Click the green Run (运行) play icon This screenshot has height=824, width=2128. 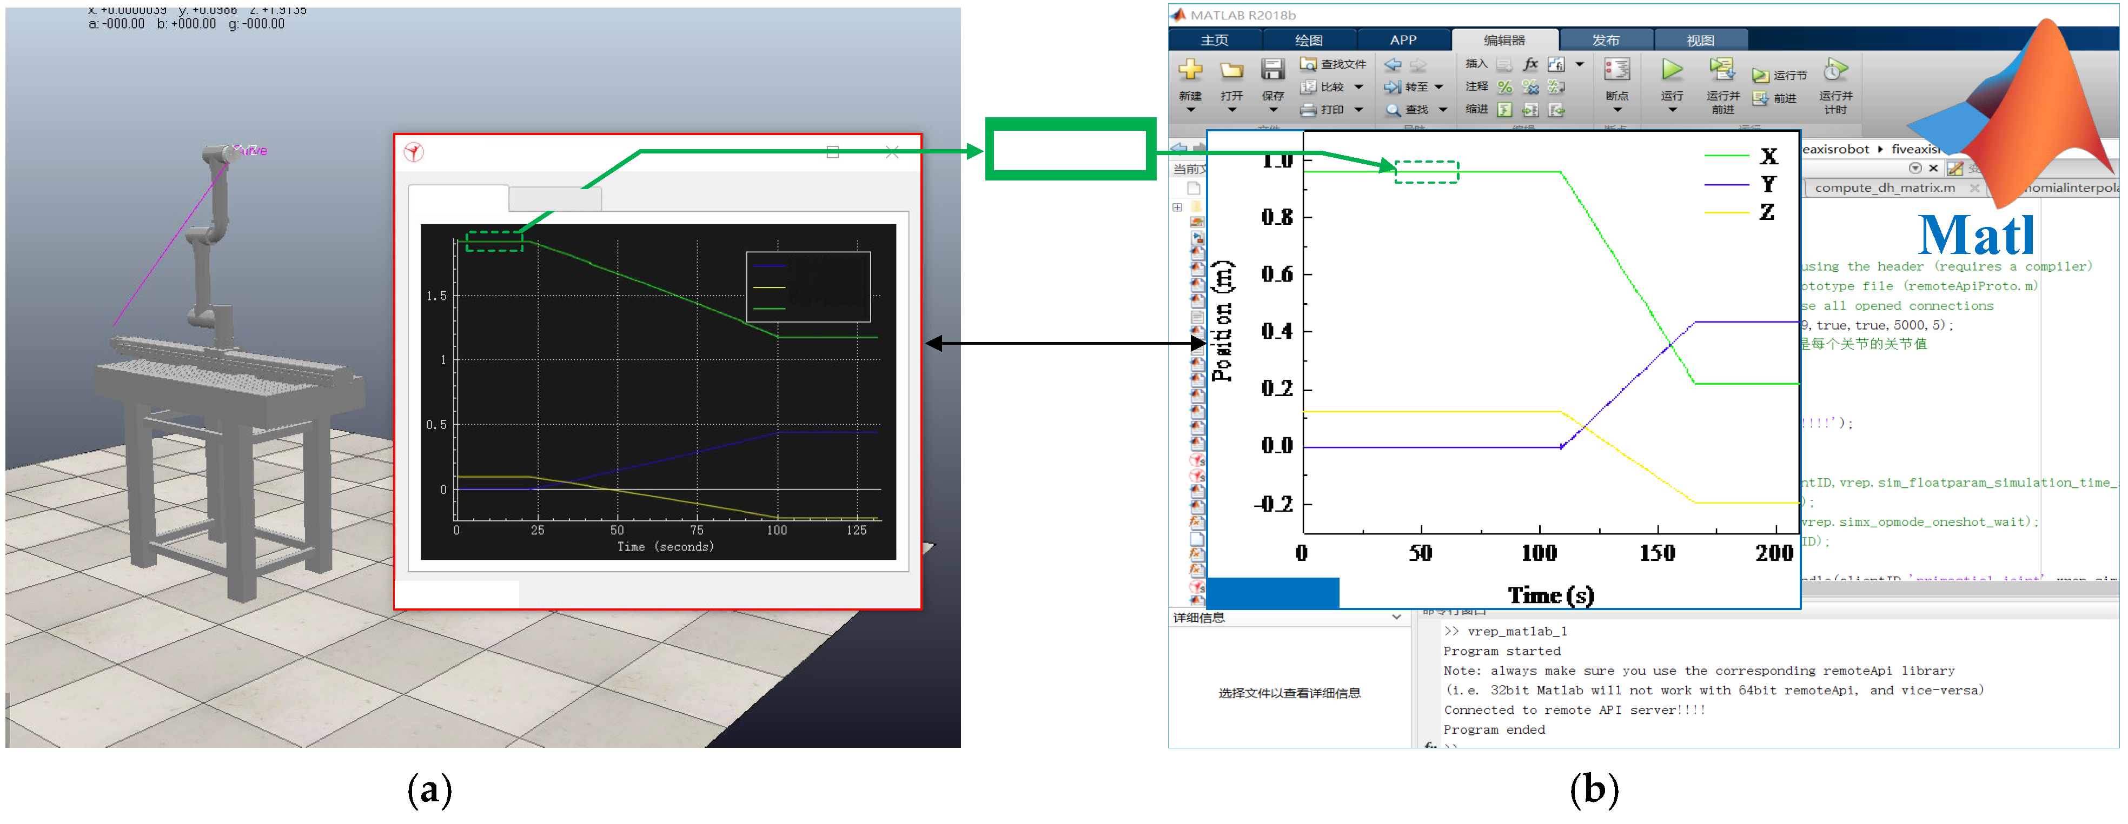pos(1672,69)
